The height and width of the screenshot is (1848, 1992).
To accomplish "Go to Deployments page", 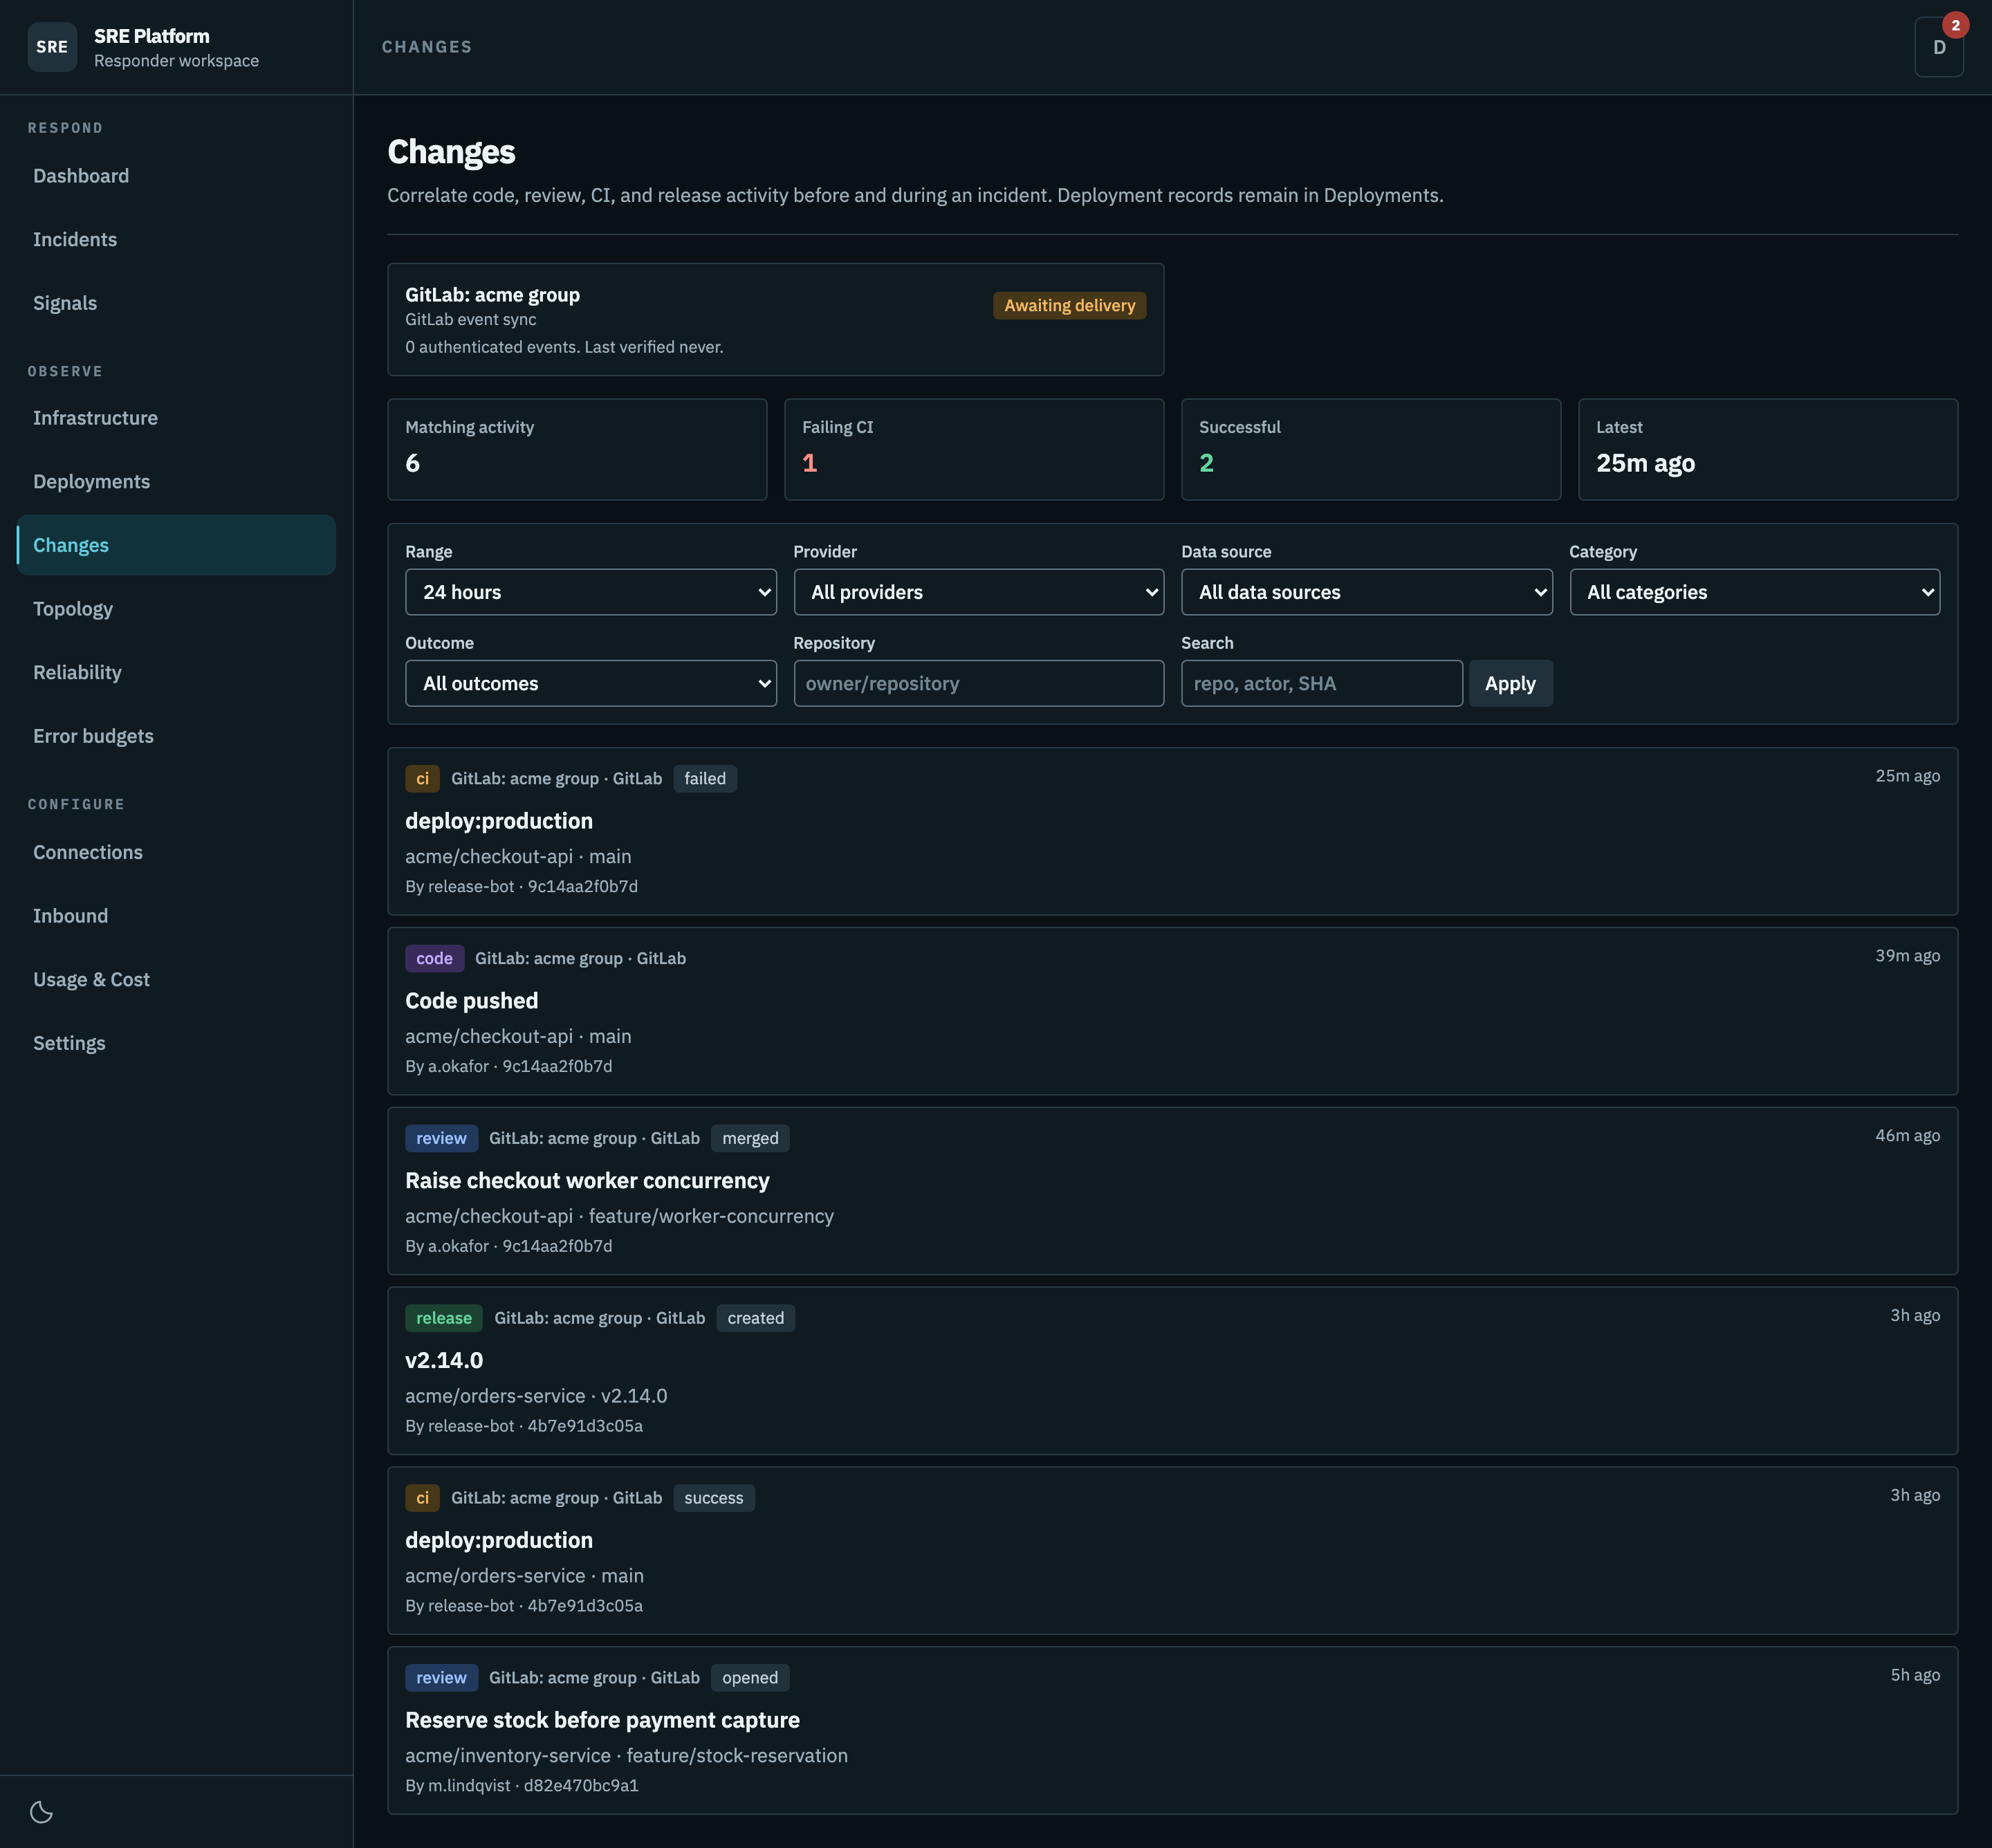I will coord(176,481).
